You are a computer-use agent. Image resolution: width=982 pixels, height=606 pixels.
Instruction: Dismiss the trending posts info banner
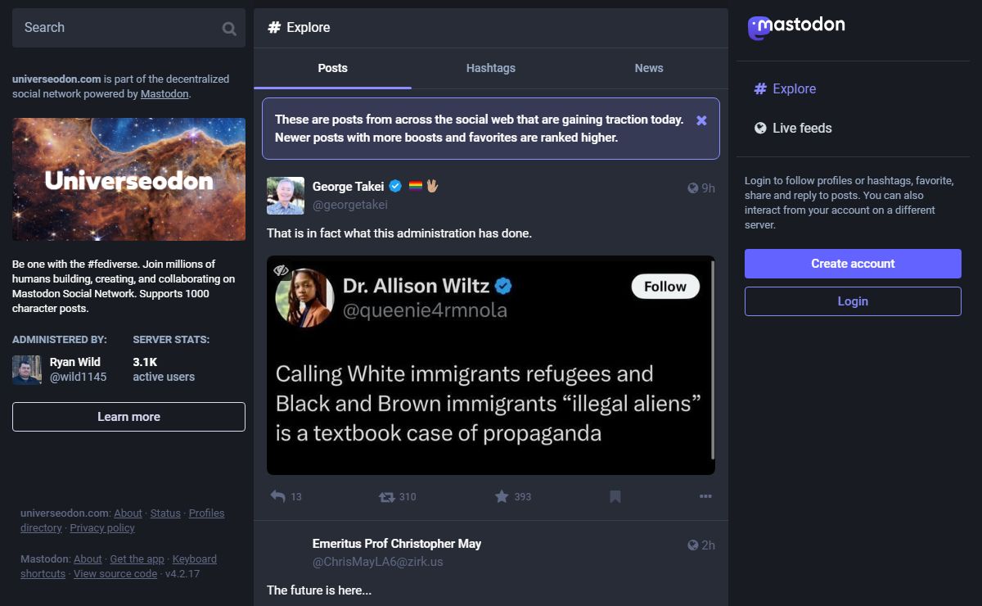pos(701,120)
